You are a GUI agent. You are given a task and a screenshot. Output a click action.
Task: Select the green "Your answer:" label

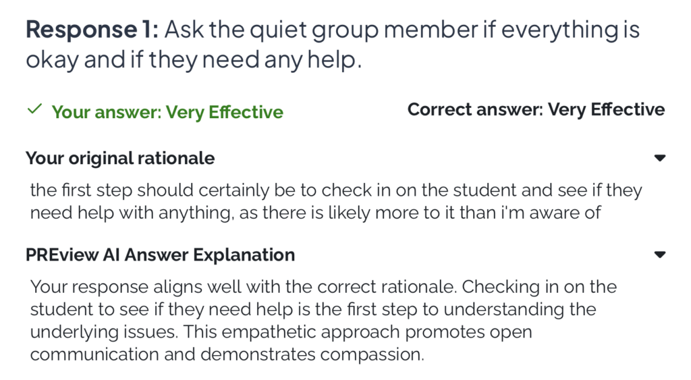click(x=107, y=112)
